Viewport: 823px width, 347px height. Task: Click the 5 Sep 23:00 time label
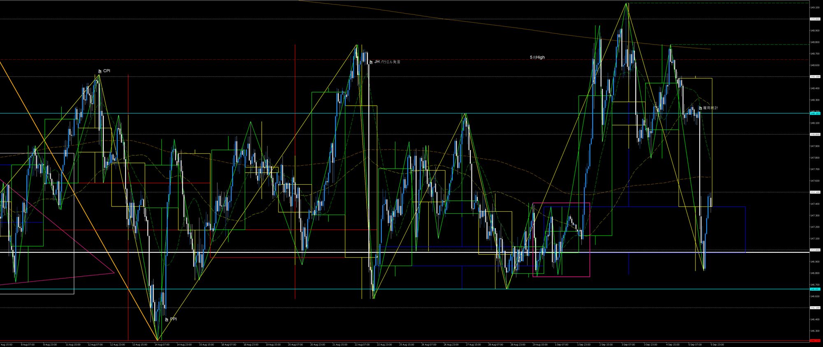(x=717, y=345)
